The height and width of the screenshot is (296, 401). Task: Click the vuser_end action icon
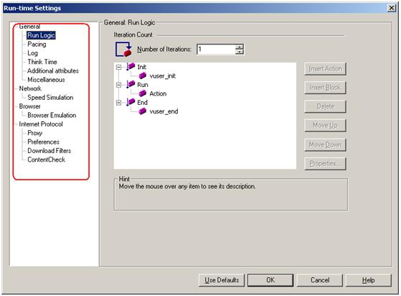point(143,111)
